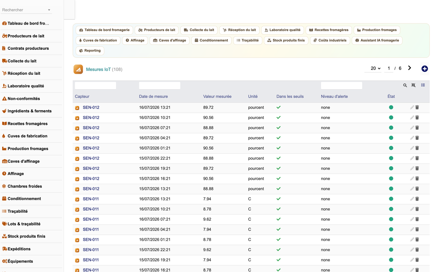The height and width of the screenshot is (272, 439).
Task: Sort by Date de mesure column header
Action: [153, 97]
